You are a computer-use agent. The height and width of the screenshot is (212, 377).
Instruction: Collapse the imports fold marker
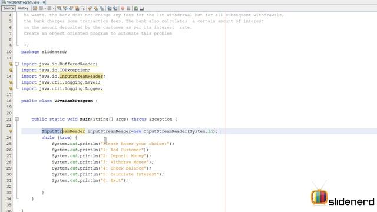(x=16, y=64)
